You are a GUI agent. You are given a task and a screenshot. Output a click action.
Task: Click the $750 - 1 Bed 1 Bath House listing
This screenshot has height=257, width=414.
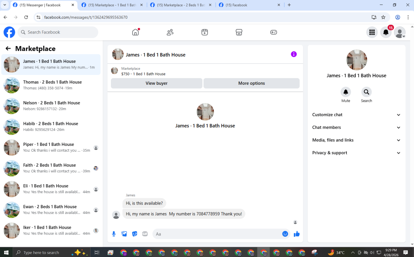143,74
